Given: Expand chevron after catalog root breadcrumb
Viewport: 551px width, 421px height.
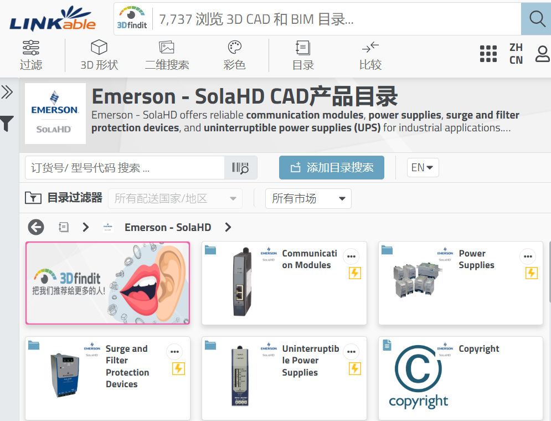Looking at the screenshot, I should (x=85, y=227).
